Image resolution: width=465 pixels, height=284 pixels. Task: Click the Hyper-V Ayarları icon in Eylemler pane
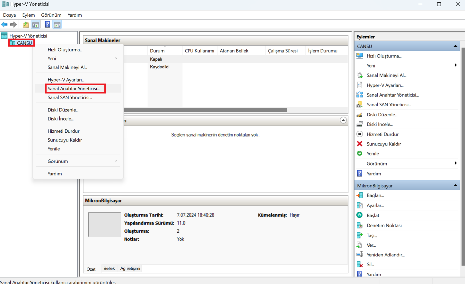pos(360,85)
